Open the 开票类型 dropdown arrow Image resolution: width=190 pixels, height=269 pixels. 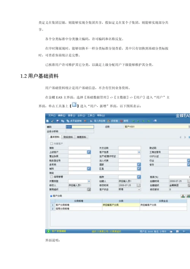pyautogui.click(x=89, y=181)
